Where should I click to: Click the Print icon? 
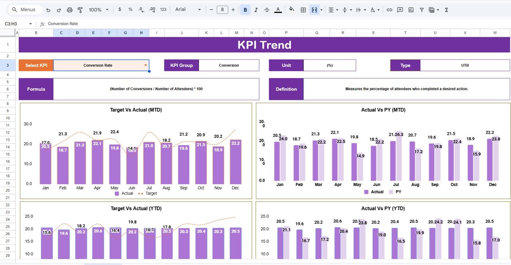(x=70, y=10)
